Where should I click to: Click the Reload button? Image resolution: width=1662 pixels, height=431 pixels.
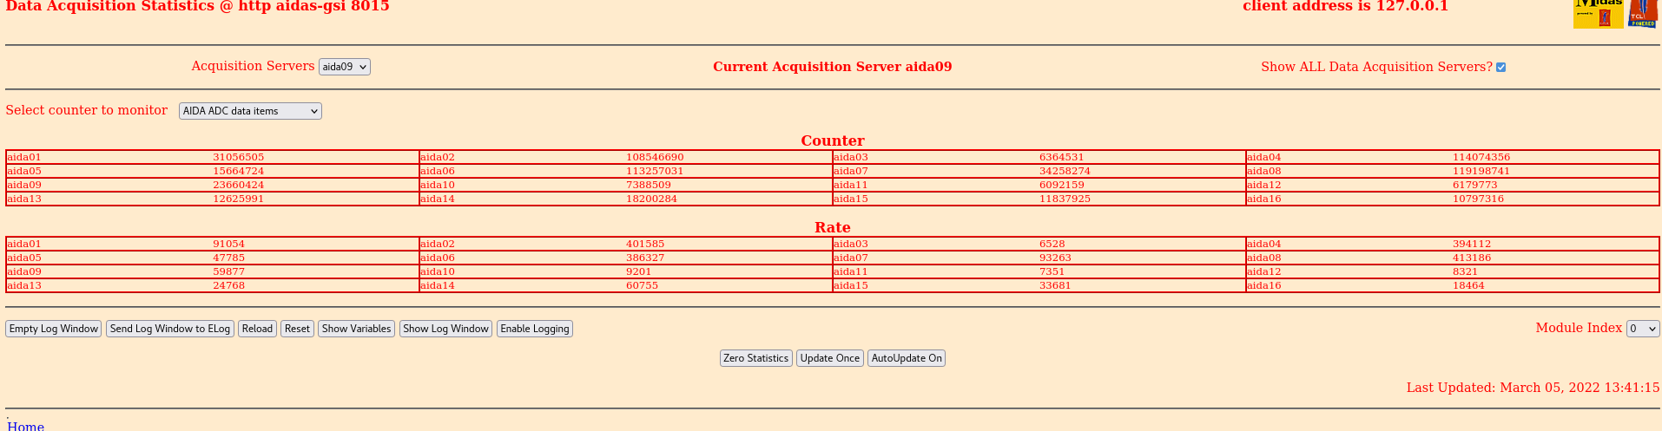pyautogui.click(x=257, y=329)
